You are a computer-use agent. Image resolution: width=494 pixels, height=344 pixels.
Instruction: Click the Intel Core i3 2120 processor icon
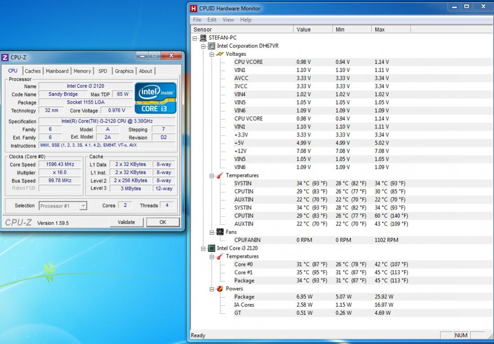[x=212, y=249]
